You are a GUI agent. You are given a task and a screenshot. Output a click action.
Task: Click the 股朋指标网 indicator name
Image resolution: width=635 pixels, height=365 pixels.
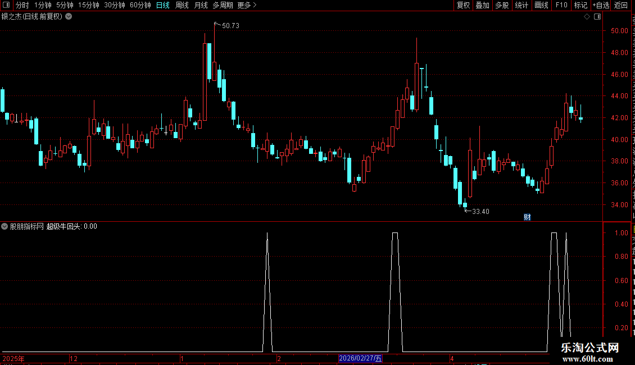pos(27,226)
